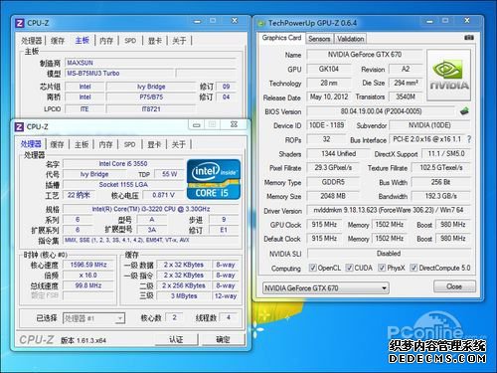Click the GPU-Z Close button

pyautogui.click(x=454, y=286)
